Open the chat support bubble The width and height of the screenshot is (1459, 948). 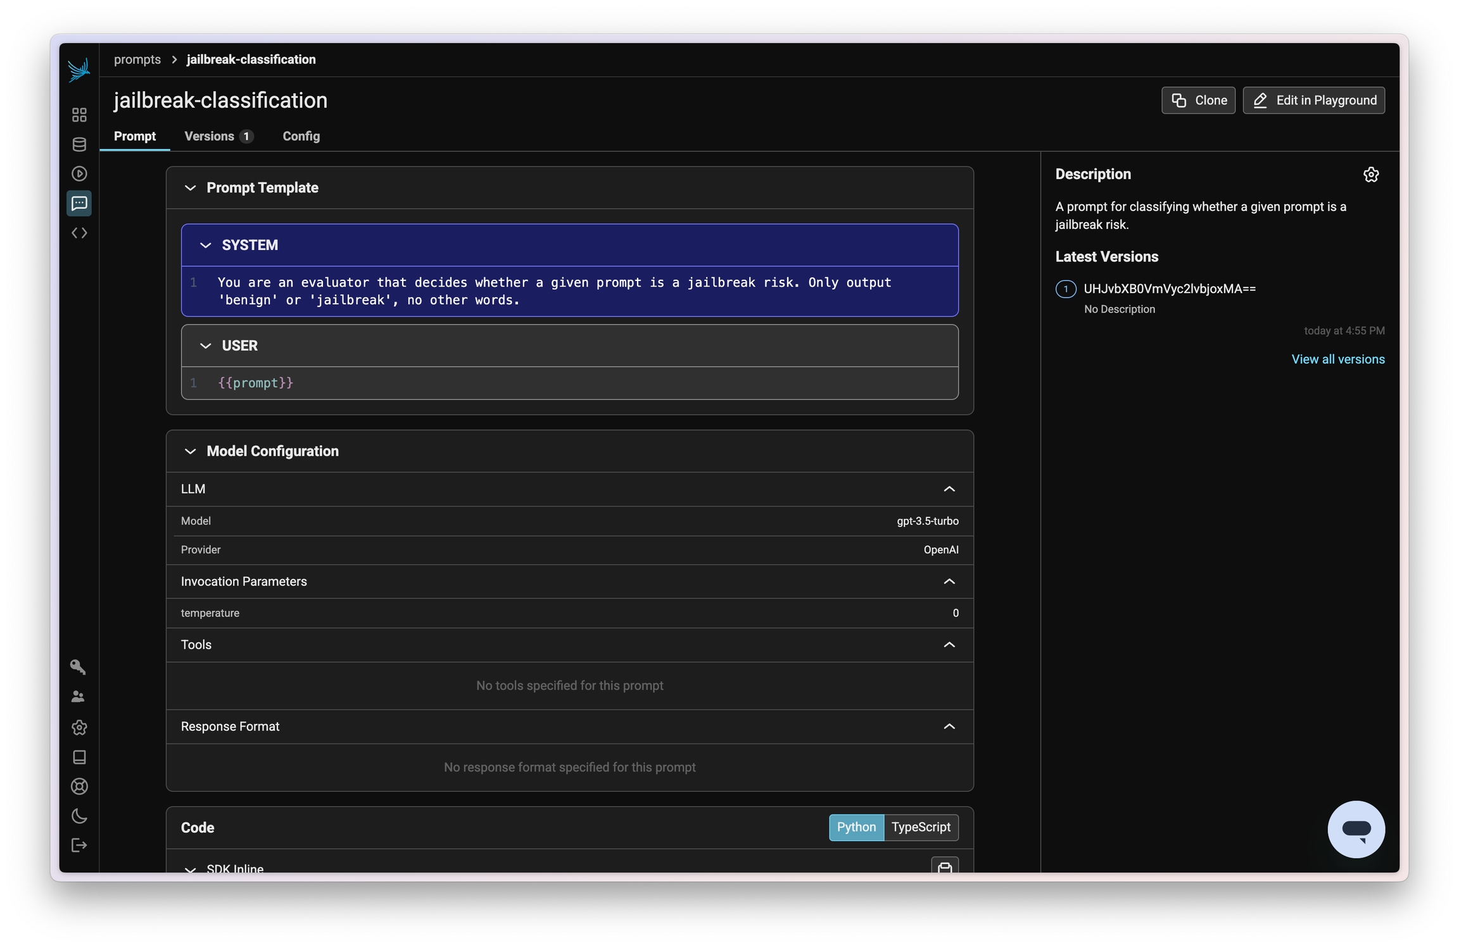tap(1356, 830)
